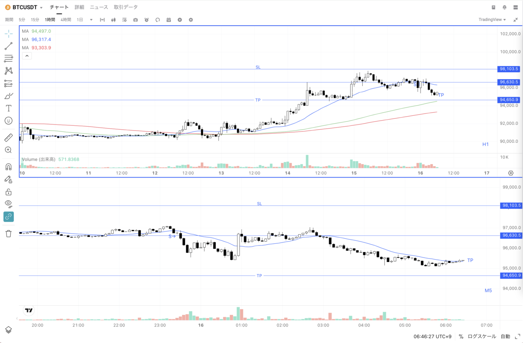523x343 pixels.
Task: Select the 15分 timeframe
Action: point(35,20)
